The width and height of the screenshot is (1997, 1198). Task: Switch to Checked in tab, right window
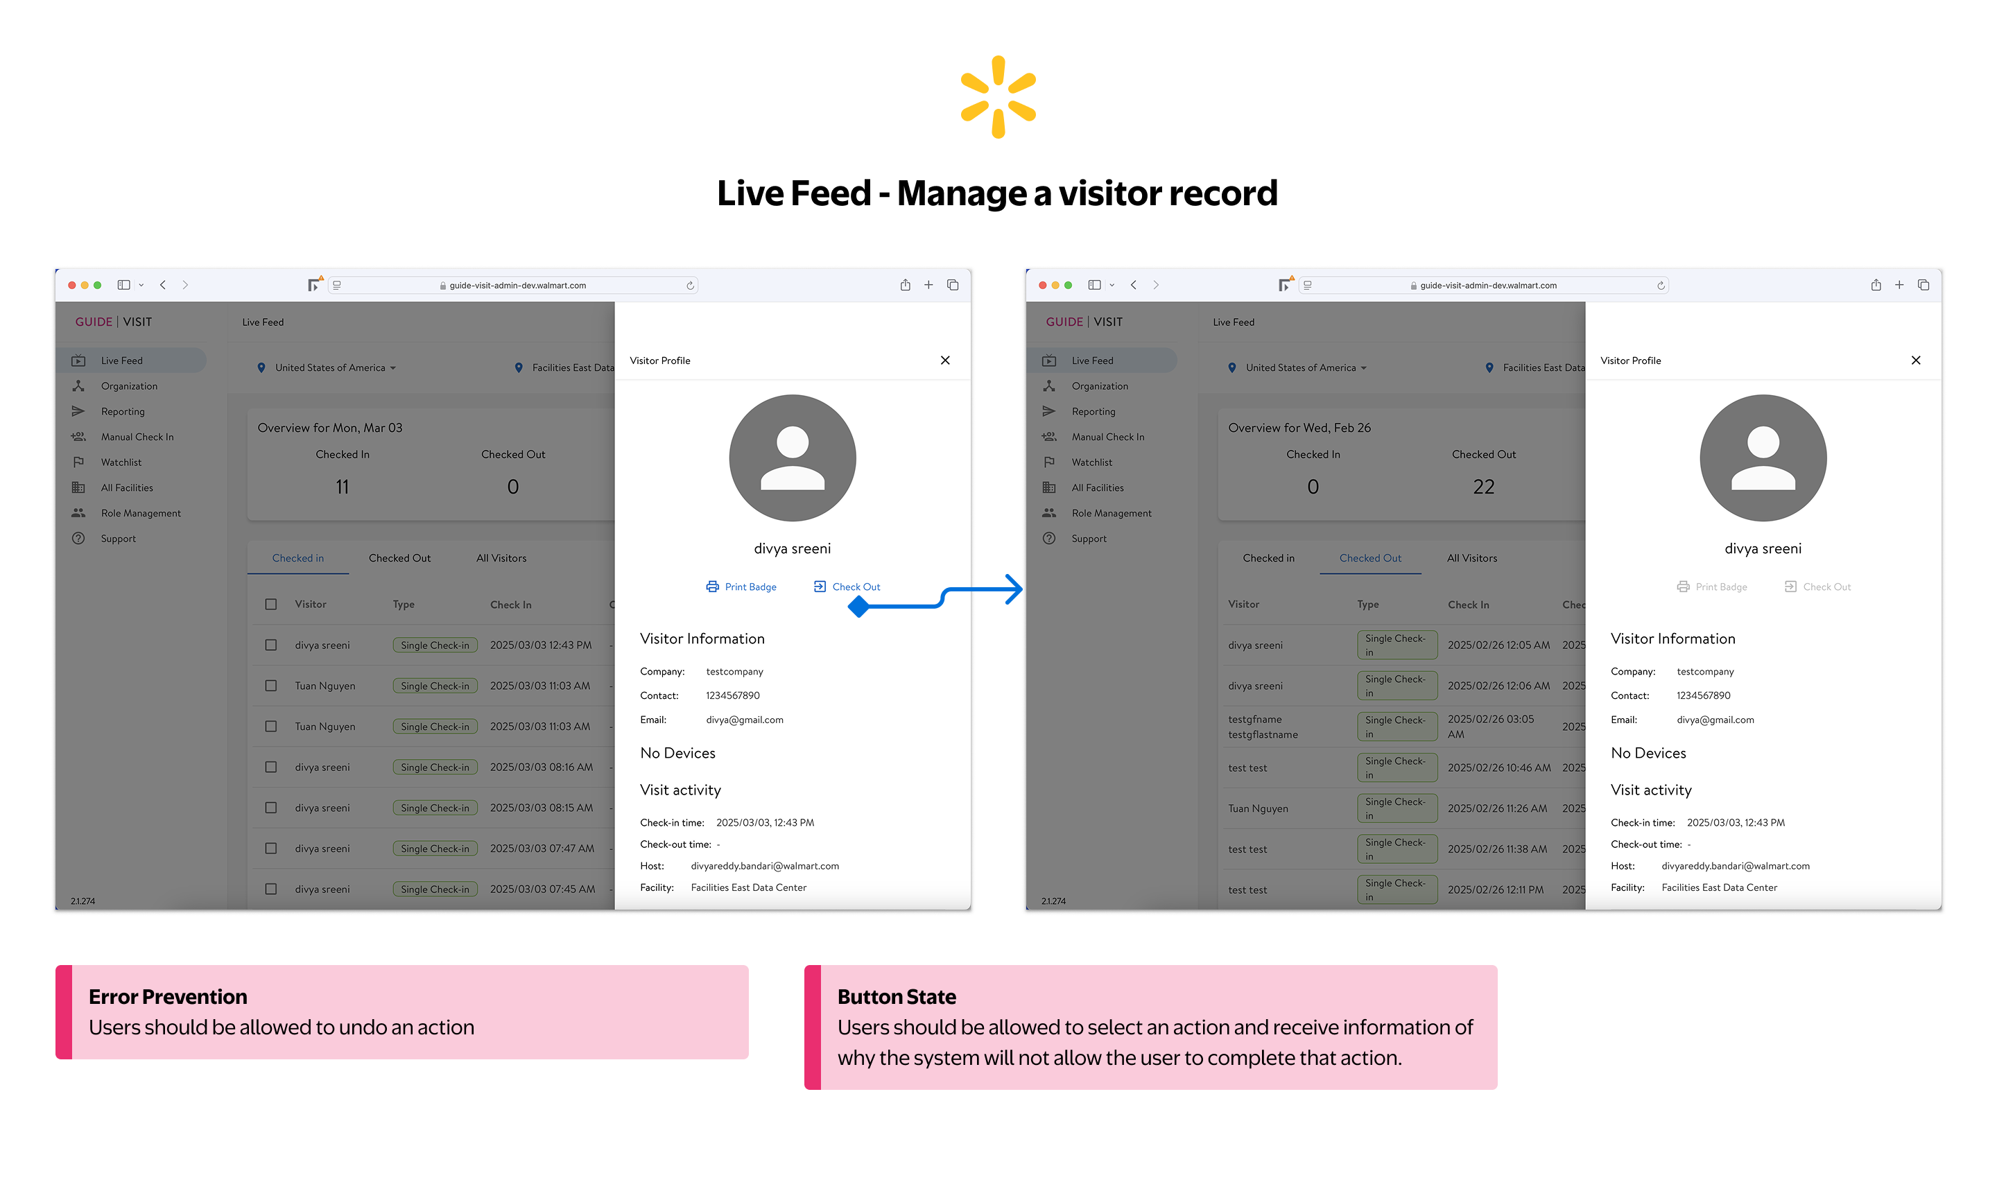click(1269, 558)
